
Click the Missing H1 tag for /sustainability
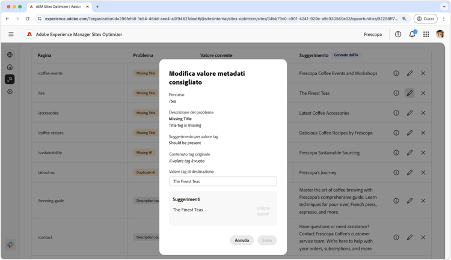(144, 153)
